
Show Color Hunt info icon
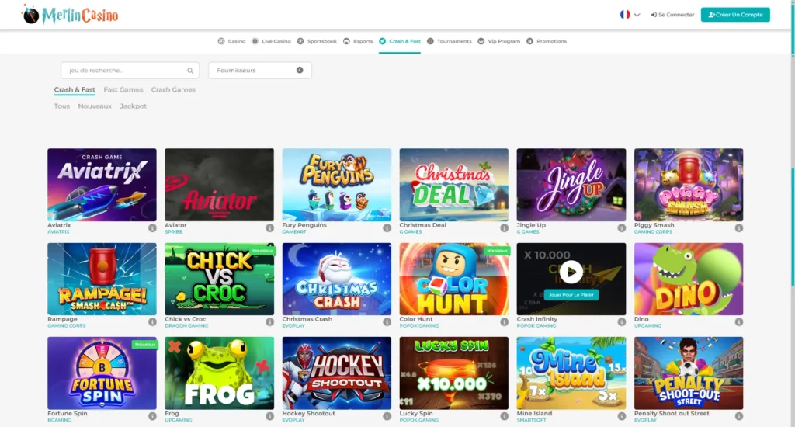click(504, 322)
